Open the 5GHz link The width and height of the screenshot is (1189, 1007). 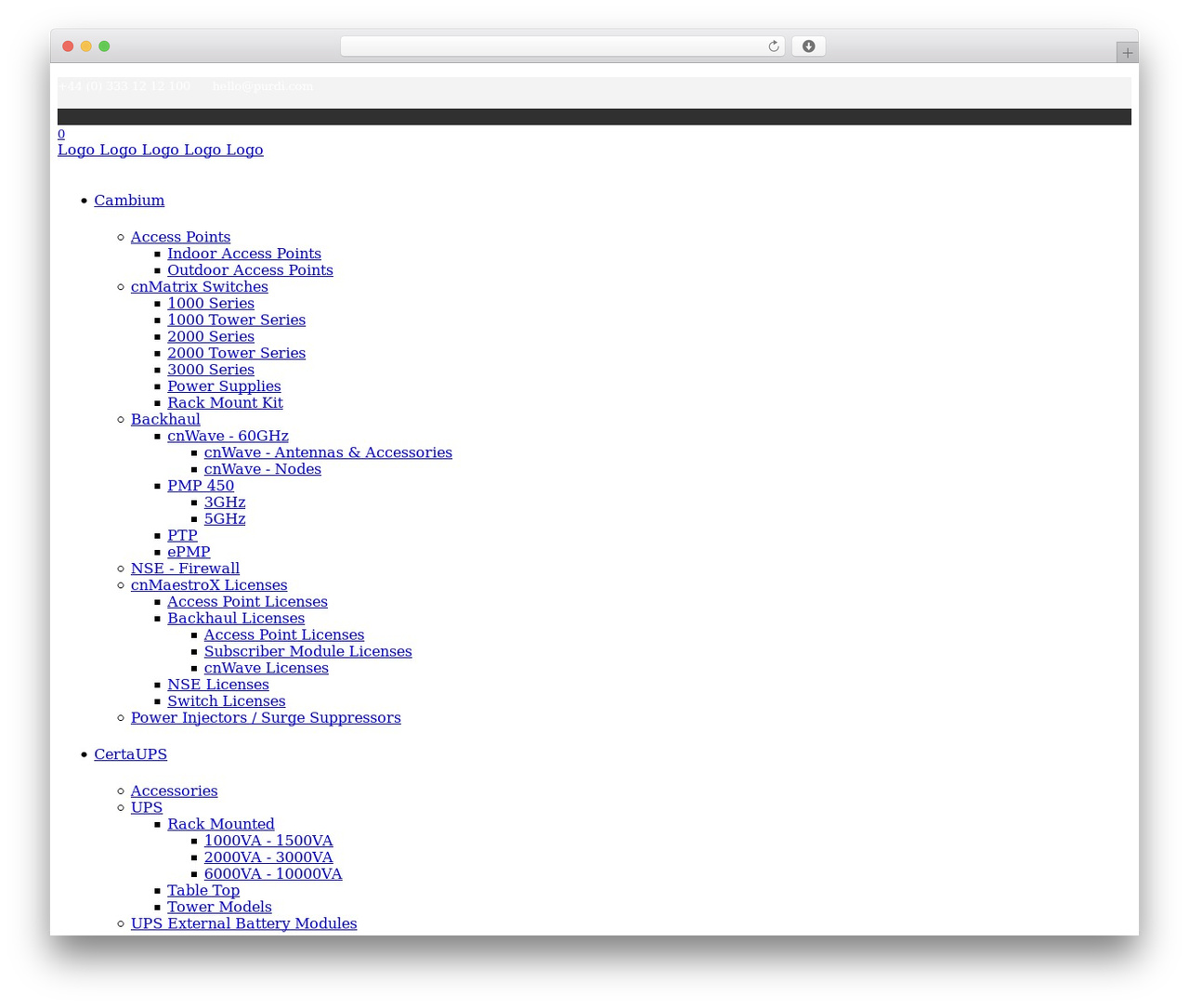[225, 520]
